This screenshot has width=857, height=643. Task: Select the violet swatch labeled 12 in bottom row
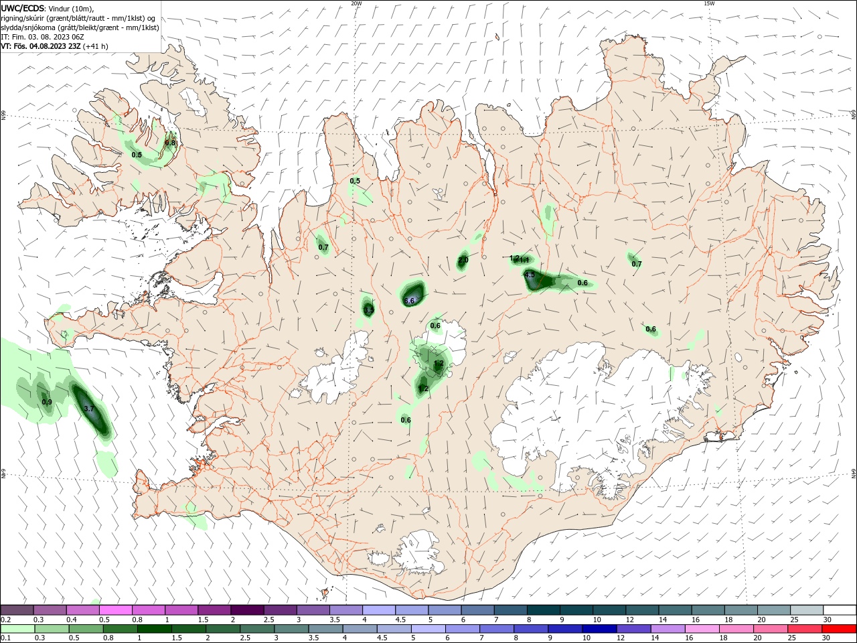click(x=633, y=629)
